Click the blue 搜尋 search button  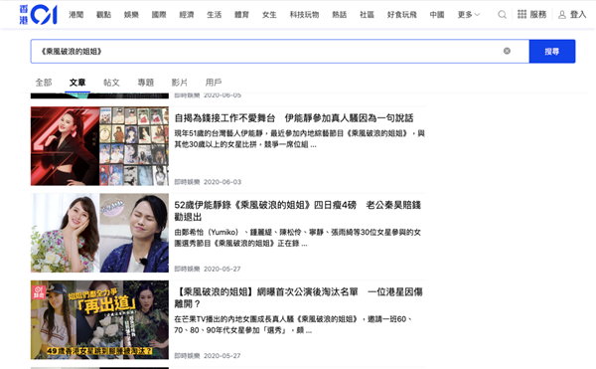pyautogui.click(x=552, y=51)
